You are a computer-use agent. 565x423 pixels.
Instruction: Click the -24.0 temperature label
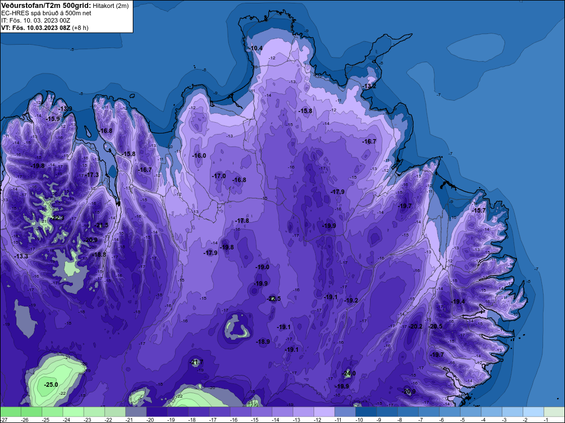click(349, 373)
